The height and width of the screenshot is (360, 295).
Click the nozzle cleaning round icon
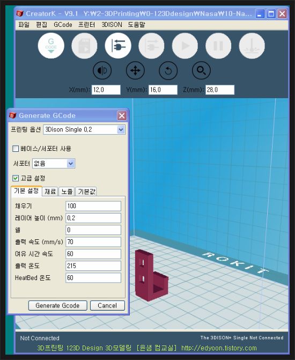(252, 46)
